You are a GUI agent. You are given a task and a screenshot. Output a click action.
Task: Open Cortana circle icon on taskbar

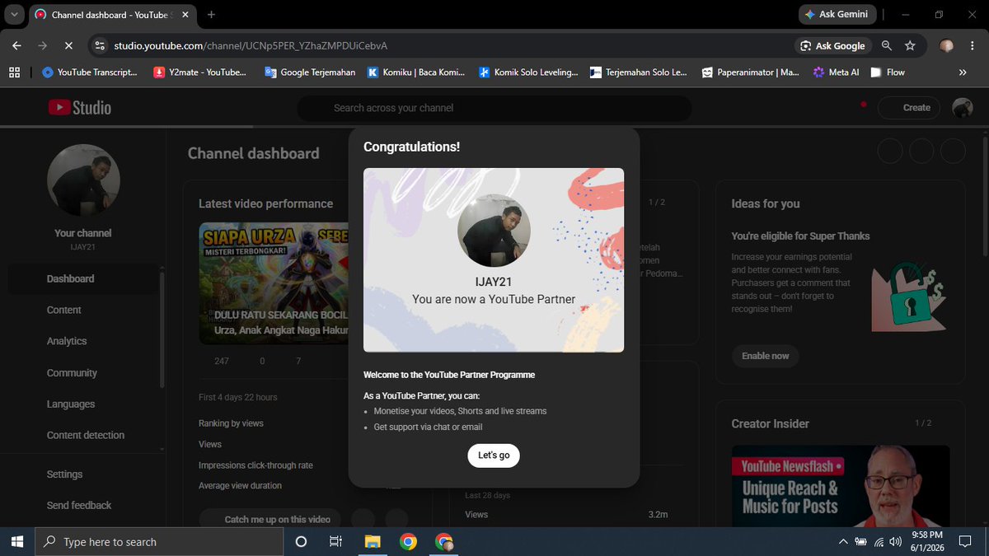pos(301,541)
